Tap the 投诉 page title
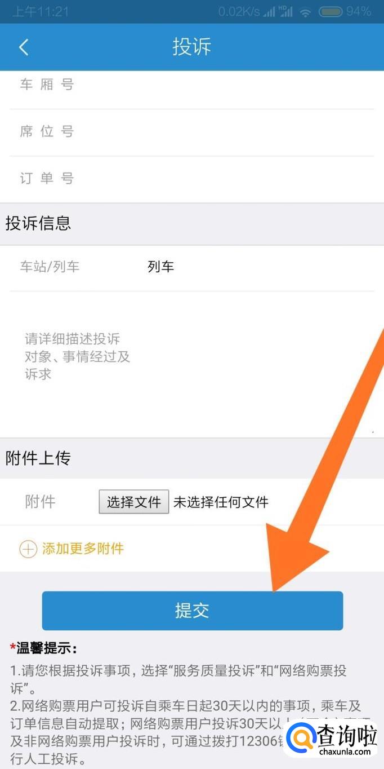Screen dimensions: 384x769 point(192,47)
